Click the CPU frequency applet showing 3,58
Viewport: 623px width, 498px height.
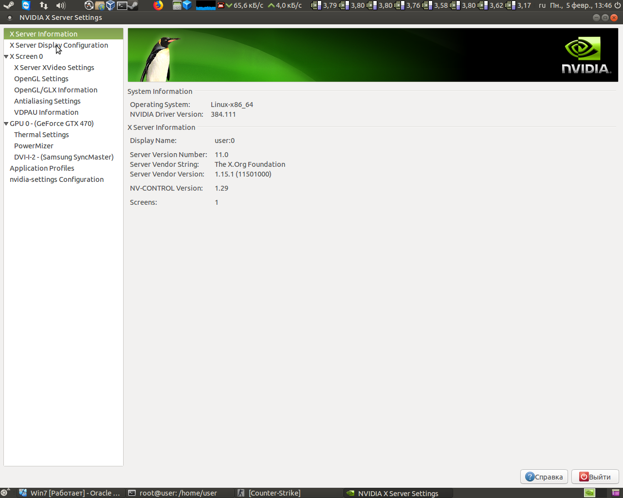[x=435, y=5]
